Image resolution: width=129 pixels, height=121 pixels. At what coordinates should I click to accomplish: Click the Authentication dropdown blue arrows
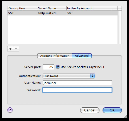93,76
